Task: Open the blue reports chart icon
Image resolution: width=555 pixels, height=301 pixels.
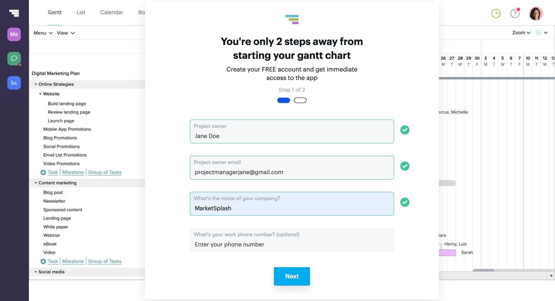Action: point(14,83)
